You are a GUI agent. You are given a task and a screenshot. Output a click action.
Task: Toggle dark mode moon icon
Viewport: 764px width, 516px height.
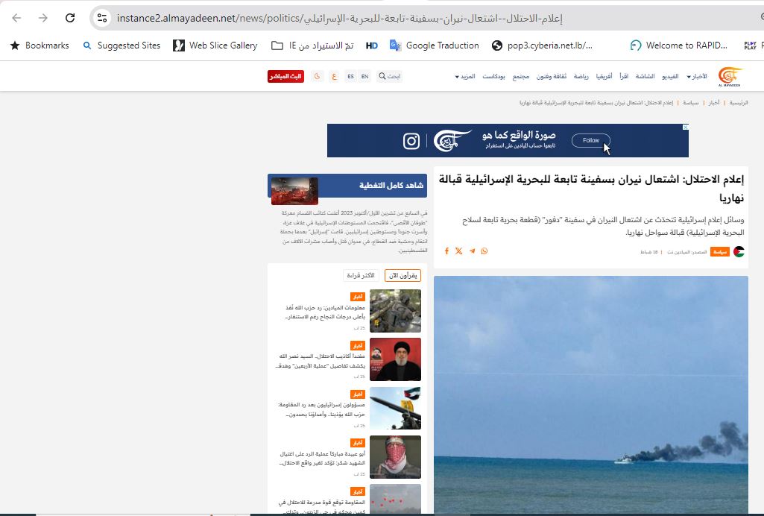[317, 76]
